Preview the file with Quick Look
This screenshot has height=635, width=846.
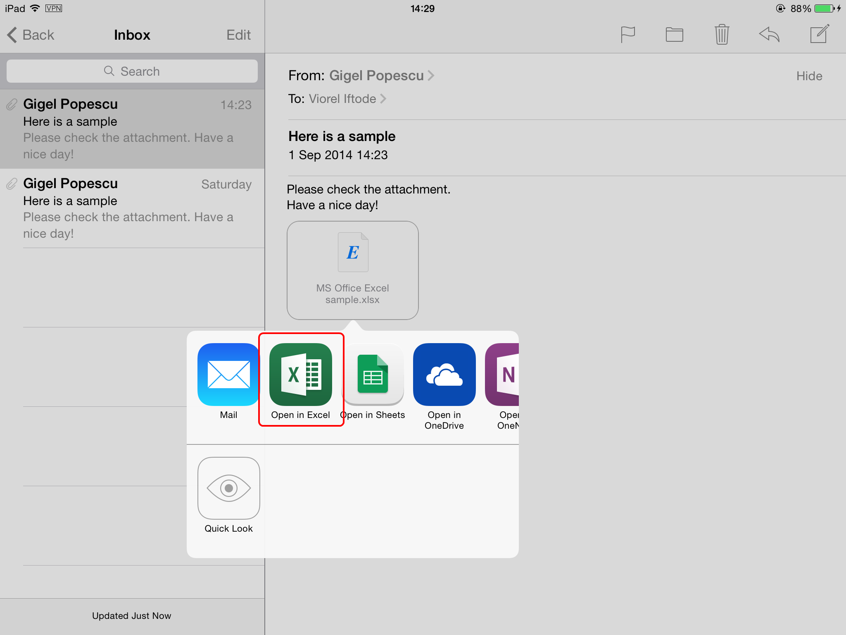coord(229,488)
